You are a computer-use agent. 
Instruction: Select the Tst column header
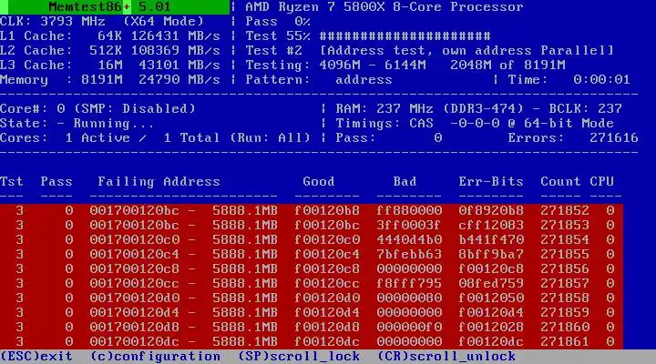tap(12, 181)
